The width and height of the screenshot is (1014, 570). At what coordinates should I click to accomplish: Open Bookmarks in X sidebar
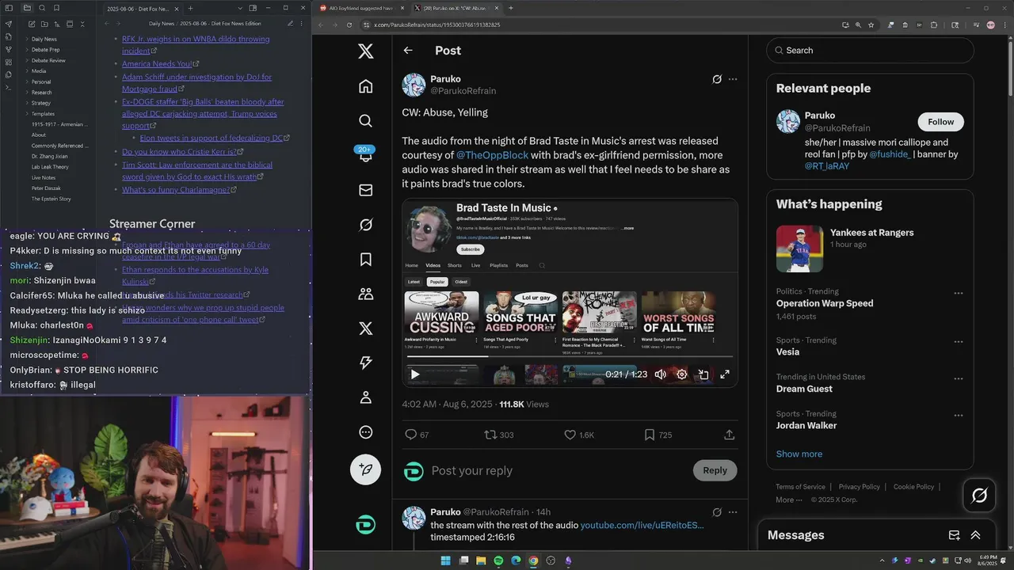click(x=365, y=260)
